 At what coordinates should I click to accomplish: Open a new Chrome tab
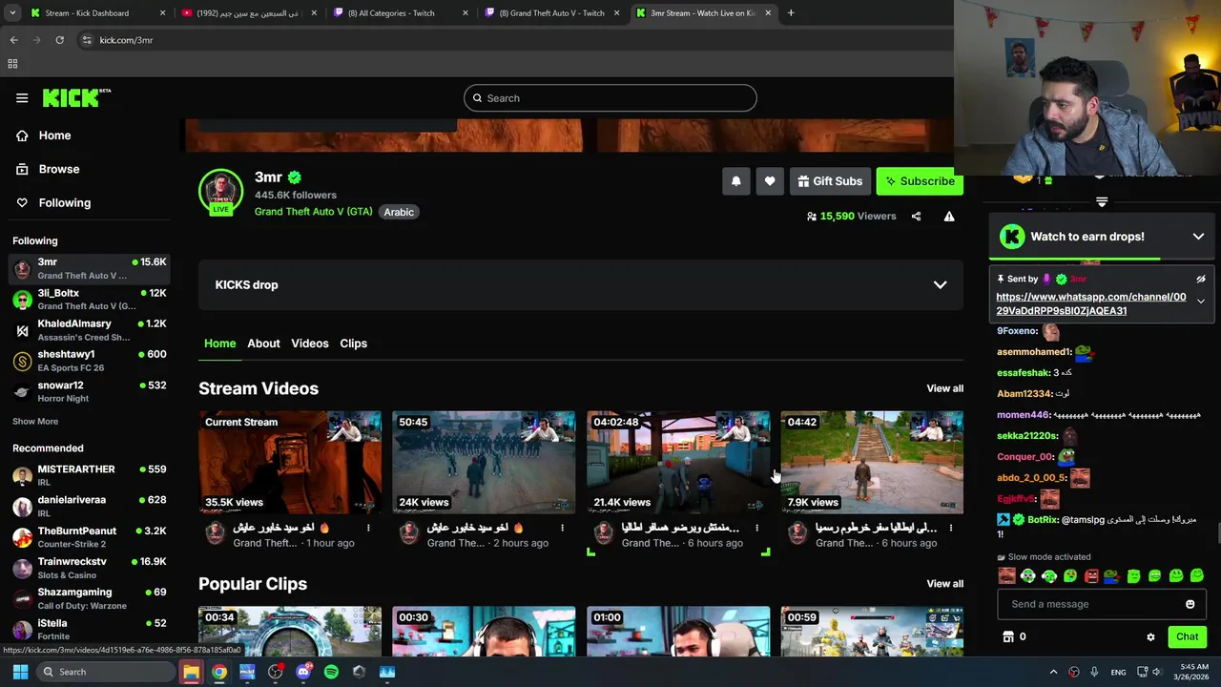(x=791, y=13)
